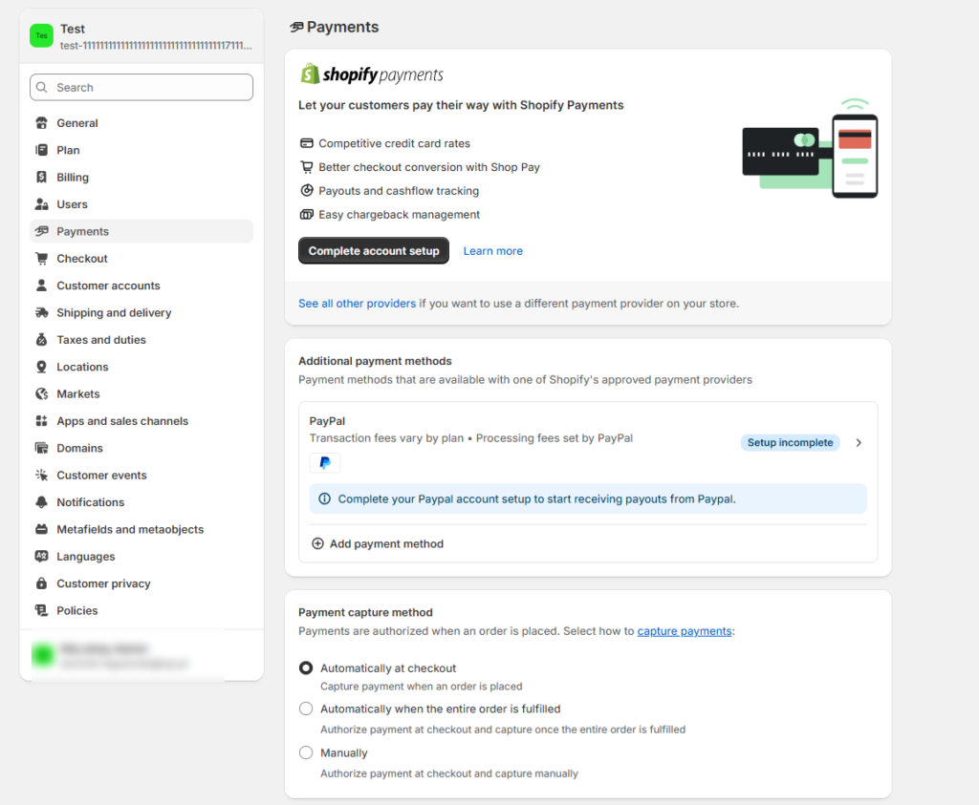The image size is (979, 805).
Task: Click the Languages icon in sidebar
Action: [x=39, y=556]
